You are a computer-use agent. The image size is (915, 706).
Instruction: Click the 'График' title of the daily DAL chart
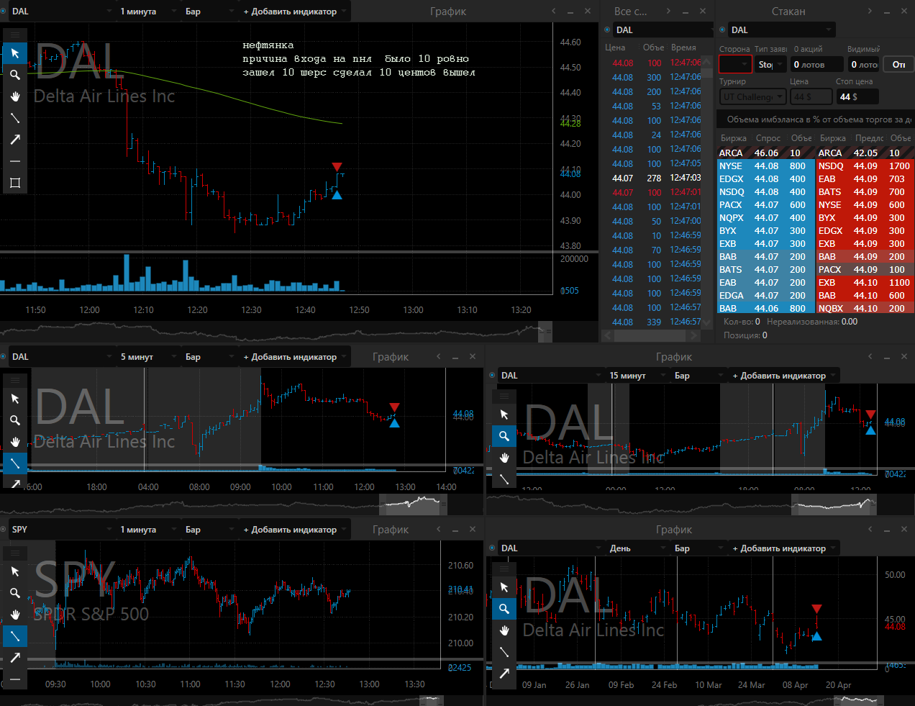click(674, 530)
